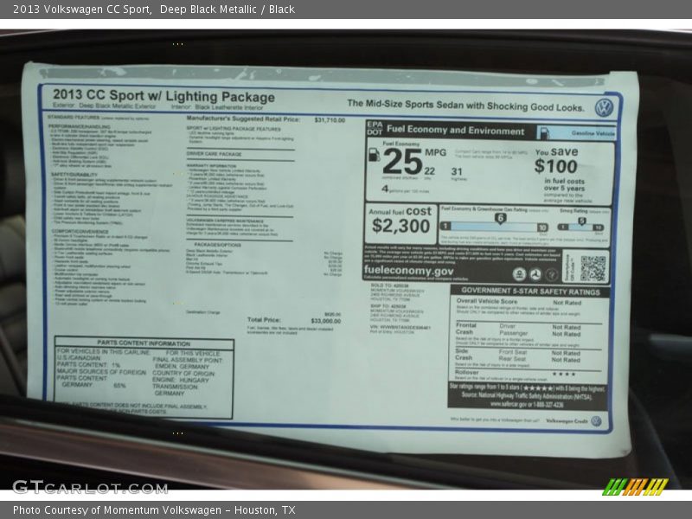Click the smartphone QR code on the label
692x519 pixels.
pos(593,268)
